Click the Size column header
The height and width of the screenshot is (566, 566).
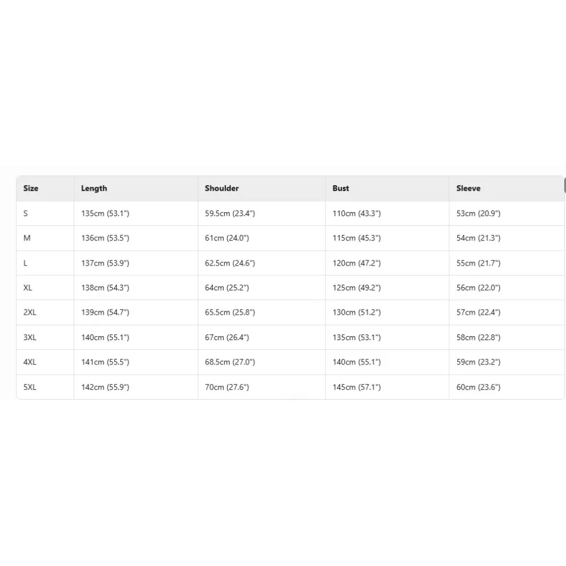coord(31,188)
